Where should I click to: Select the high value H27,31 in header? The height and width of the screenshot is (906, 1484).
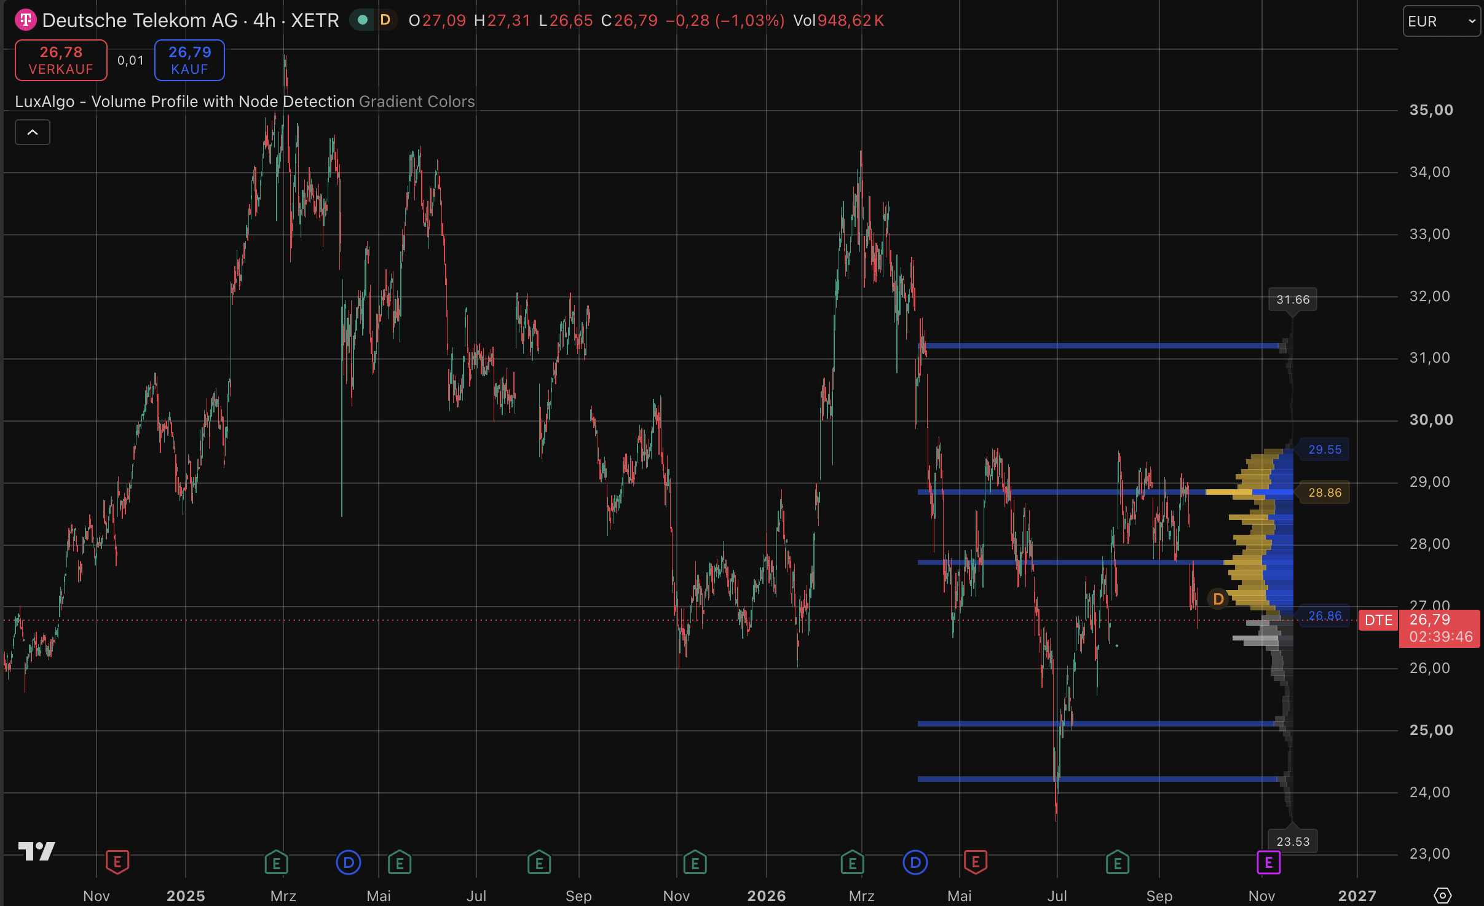(x=502, y=20)
